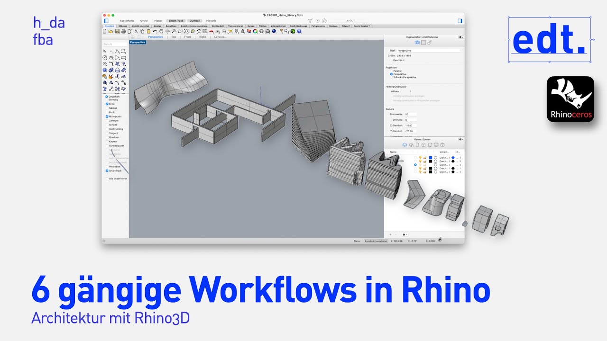This screenshot has width=607, height=341.
Task: Toggle the Ende object snap checkbox
Action: (107, 104)
